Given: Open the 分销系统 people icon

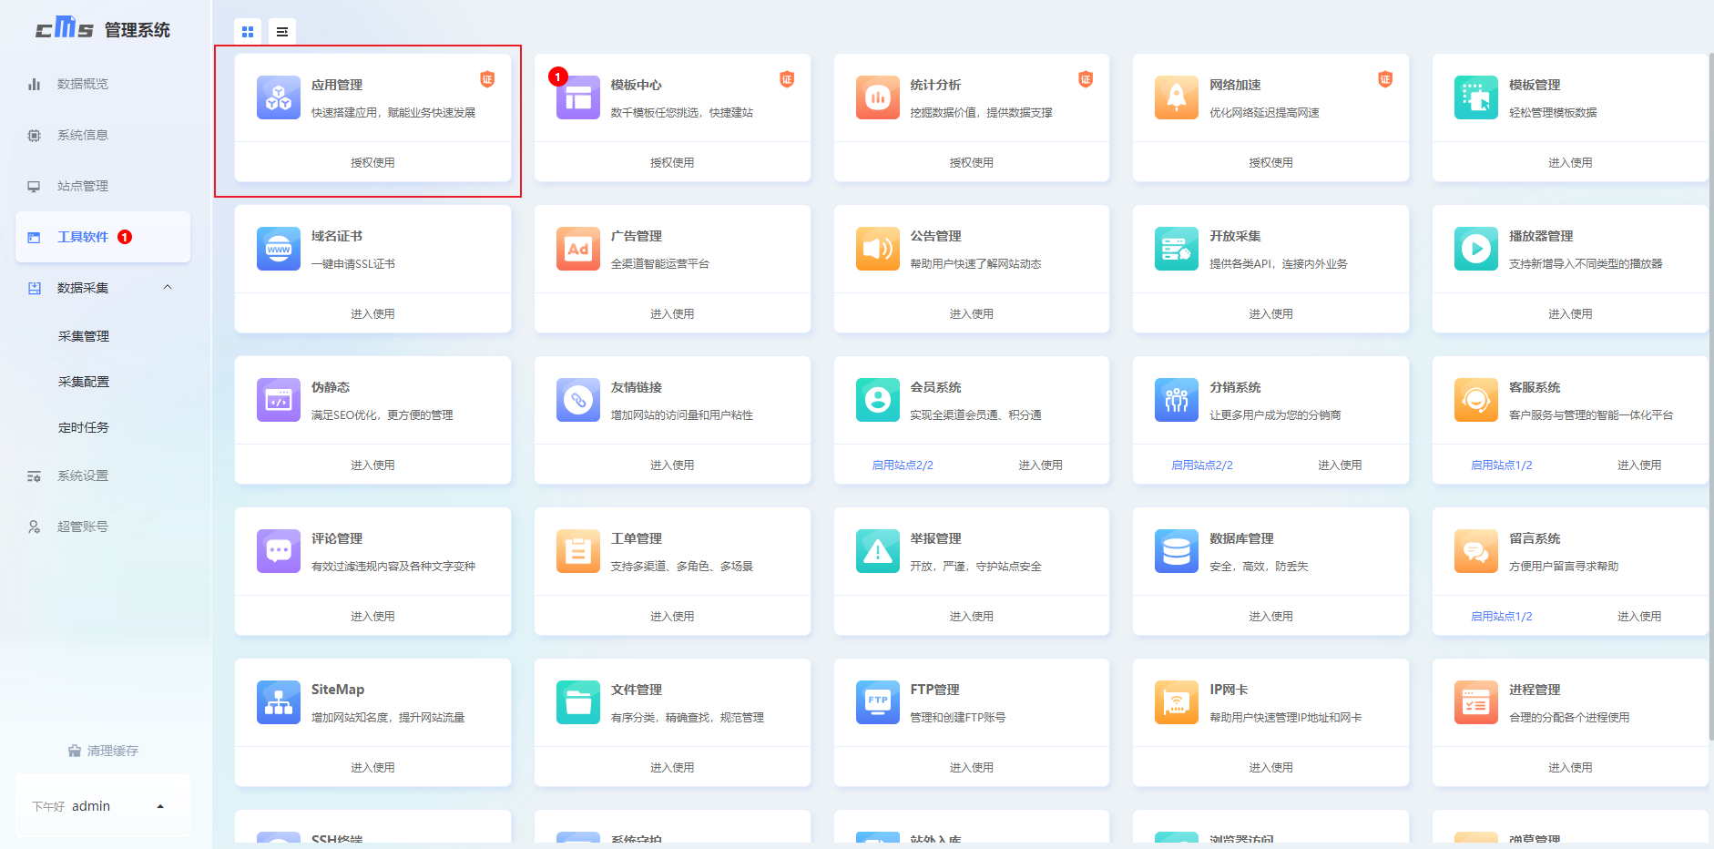Looking at the screenshot, I should (1177, 400).
